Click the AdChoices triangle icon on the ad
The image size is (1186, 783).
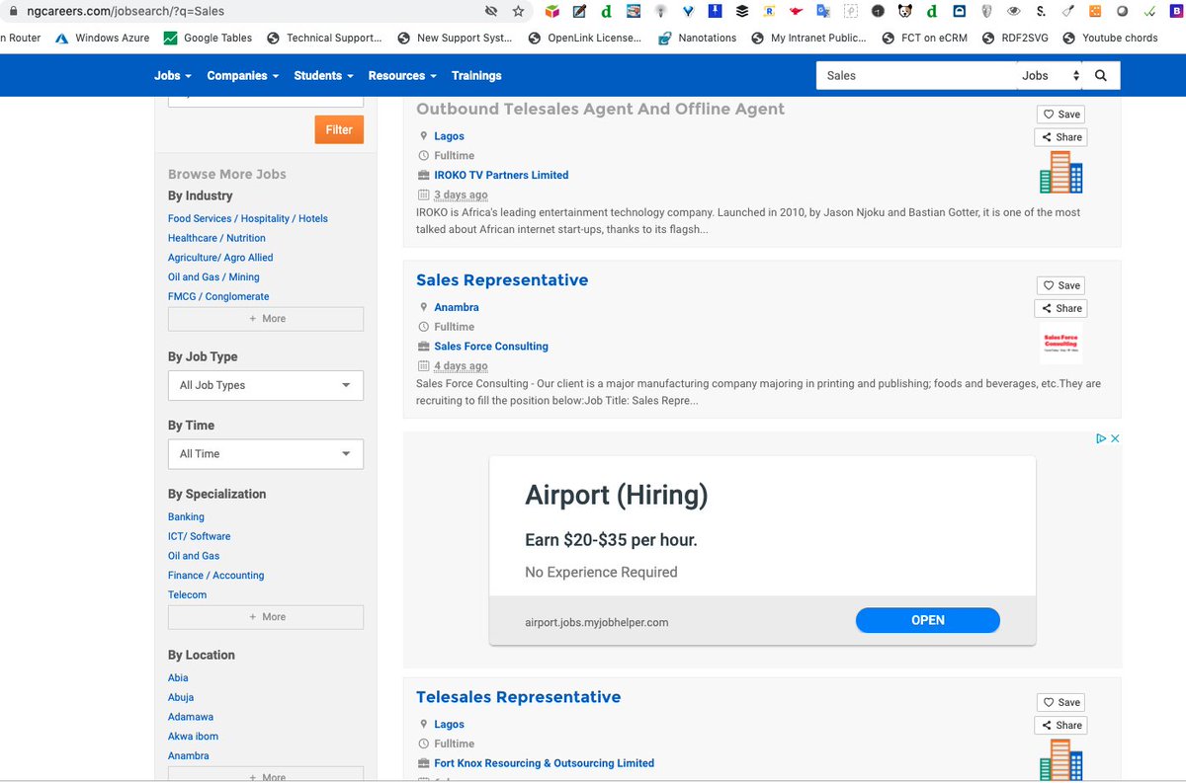1101,438
